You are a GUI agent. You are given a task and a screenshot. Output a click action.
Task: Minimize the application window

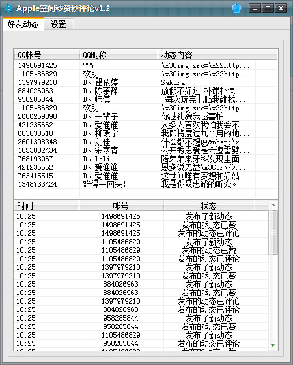[x=255, y=8]
